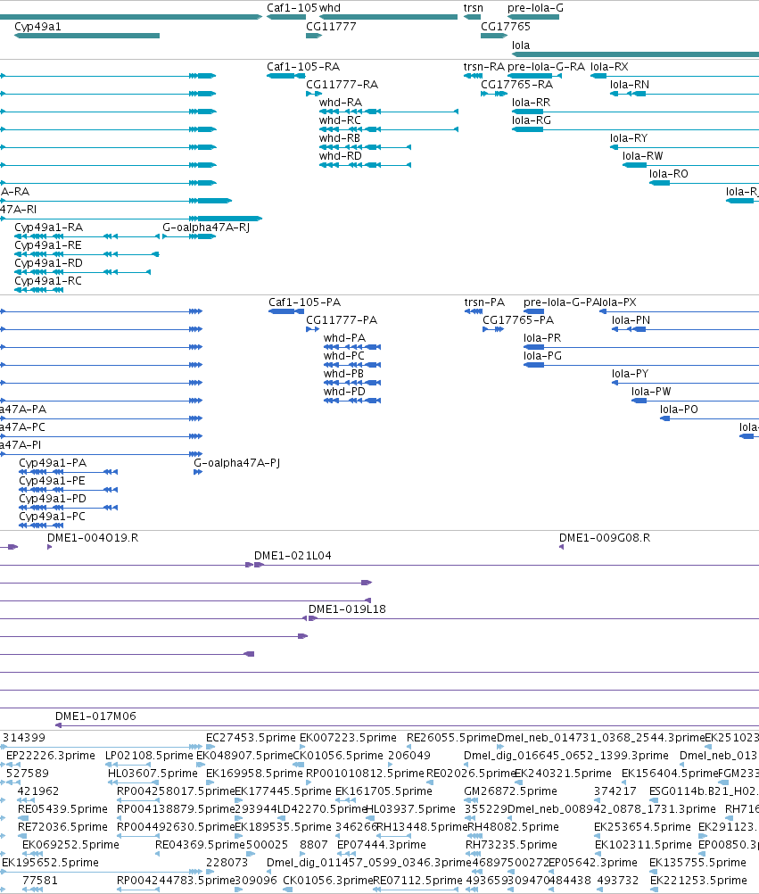Click the lola gene label
The height and width of the screenshot is (894, 759).
[x=521, y=46]
